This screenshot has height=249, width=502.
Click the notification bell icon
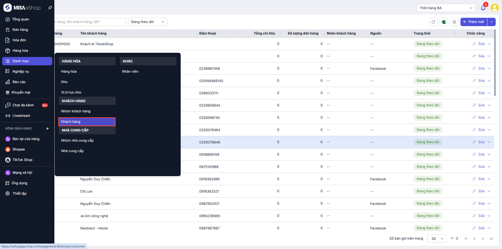483,8
